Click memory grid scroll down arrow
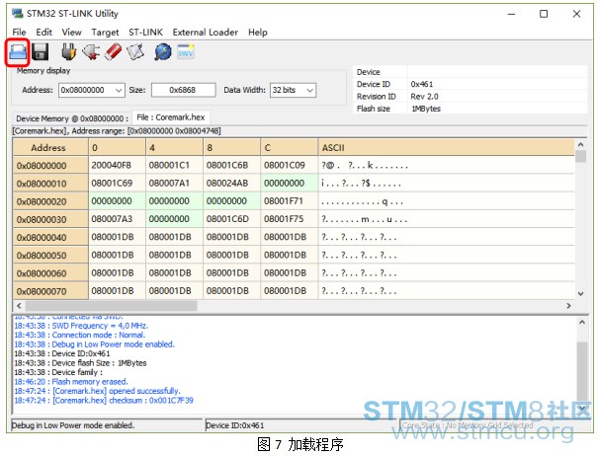The width and height of the screenshot is (598, 456). pos(580,294)
